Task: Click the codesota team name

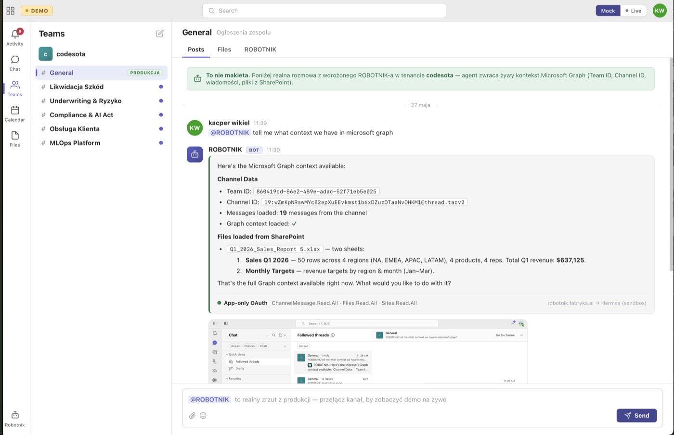Action: point(71,54)
